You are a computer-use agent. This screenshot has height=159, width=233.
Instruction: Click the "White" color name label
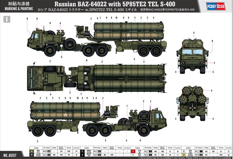click(x=190, y=152)
